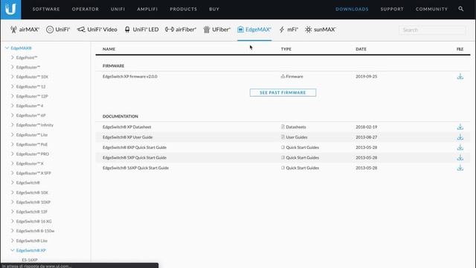Select the UniFi Video product tab

point(97,30)
